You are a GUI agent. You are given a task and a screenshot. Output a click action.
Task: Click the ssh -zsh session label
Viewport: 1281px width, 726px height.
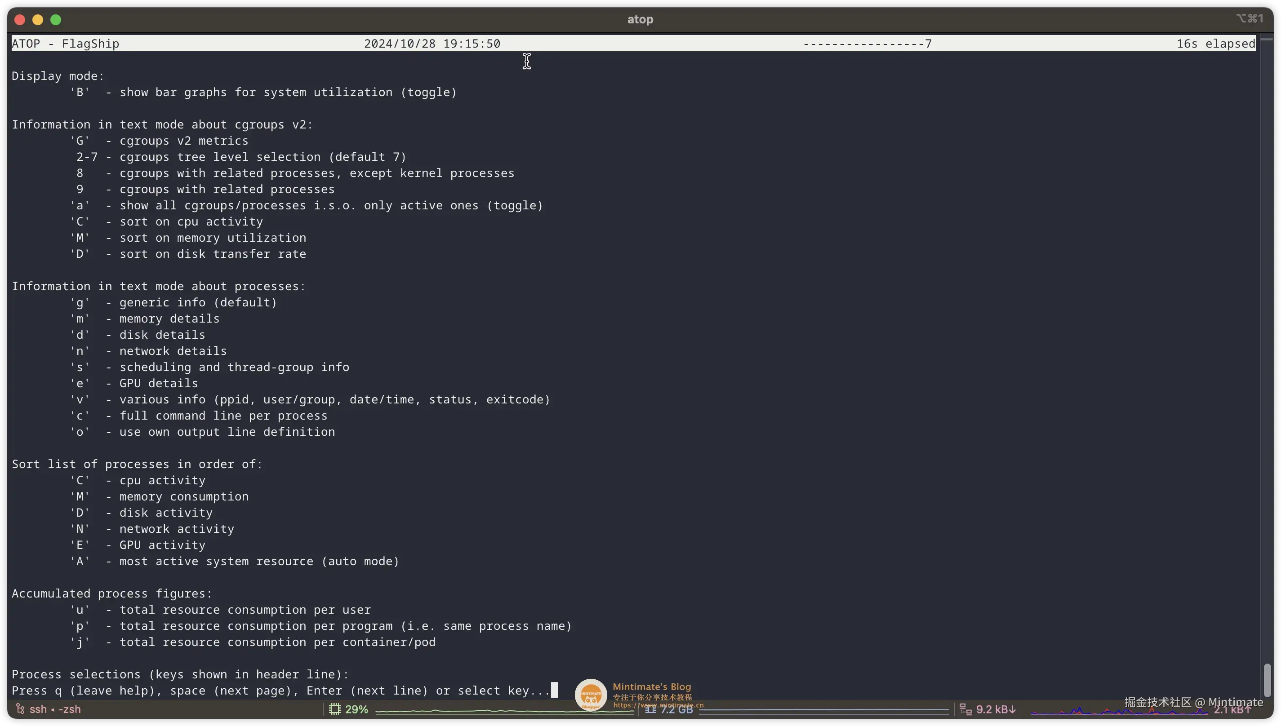[x=55, y=709]
